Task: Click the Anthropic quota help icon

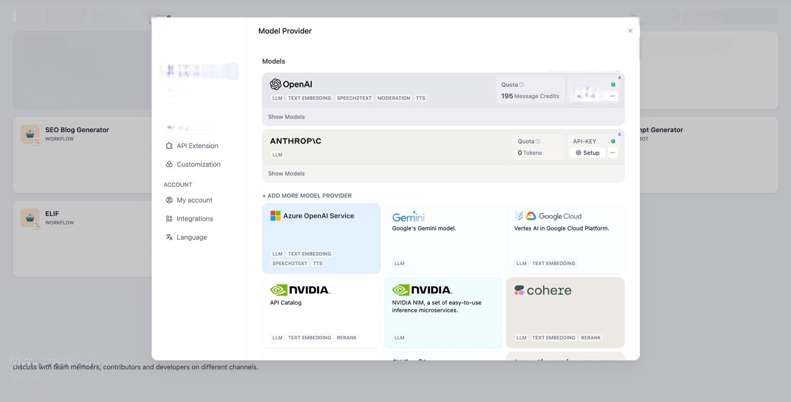Action: pyautogui.click(x=538, y=141)
